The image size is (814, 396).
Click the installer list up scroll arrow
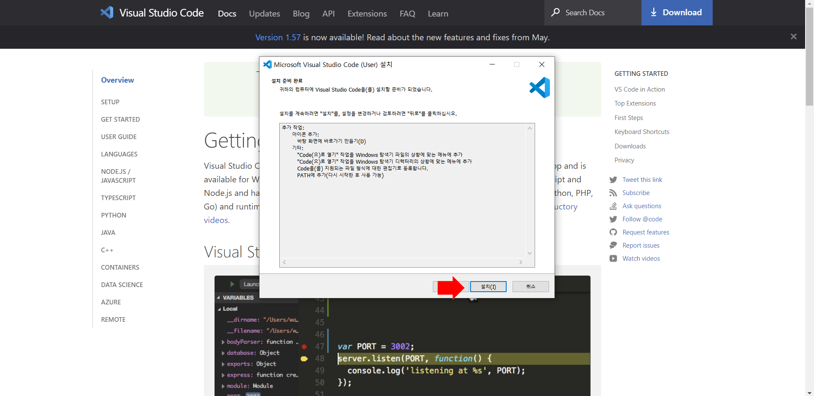pyautogui.click(x=530, y=128)
